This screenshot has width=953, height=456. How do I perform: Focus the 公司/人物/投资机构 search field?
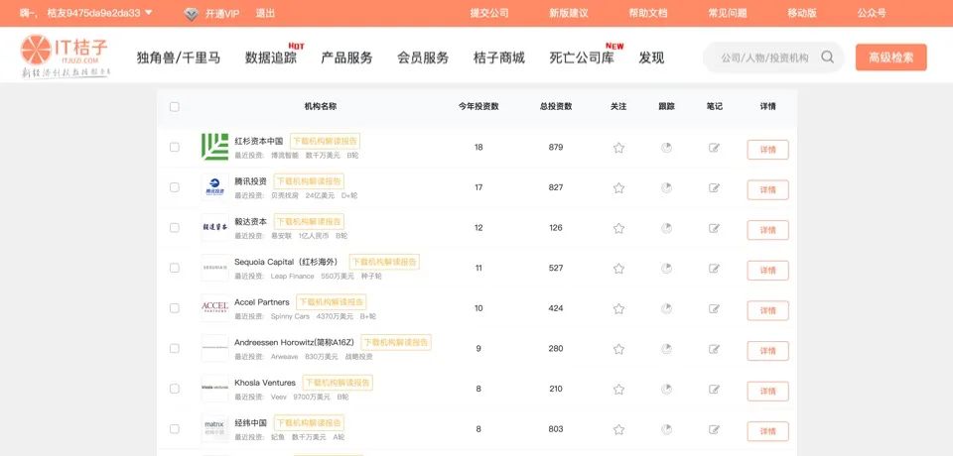coord(764,57)
